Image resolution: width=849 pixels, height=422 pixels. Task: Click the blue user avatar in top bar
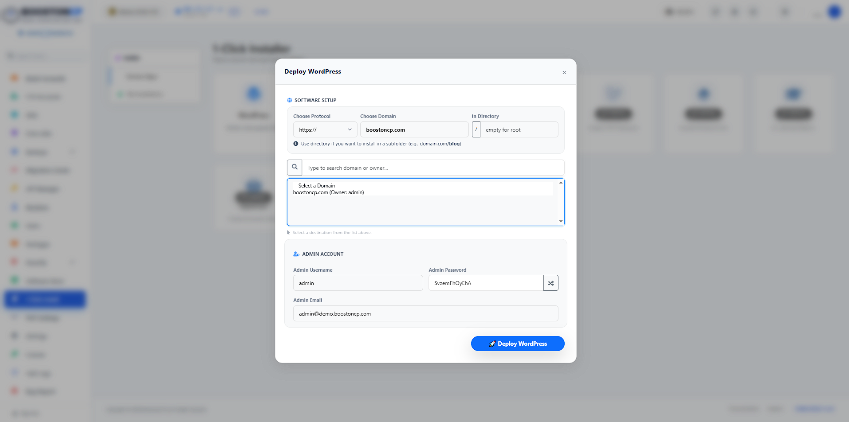[834, 12]
